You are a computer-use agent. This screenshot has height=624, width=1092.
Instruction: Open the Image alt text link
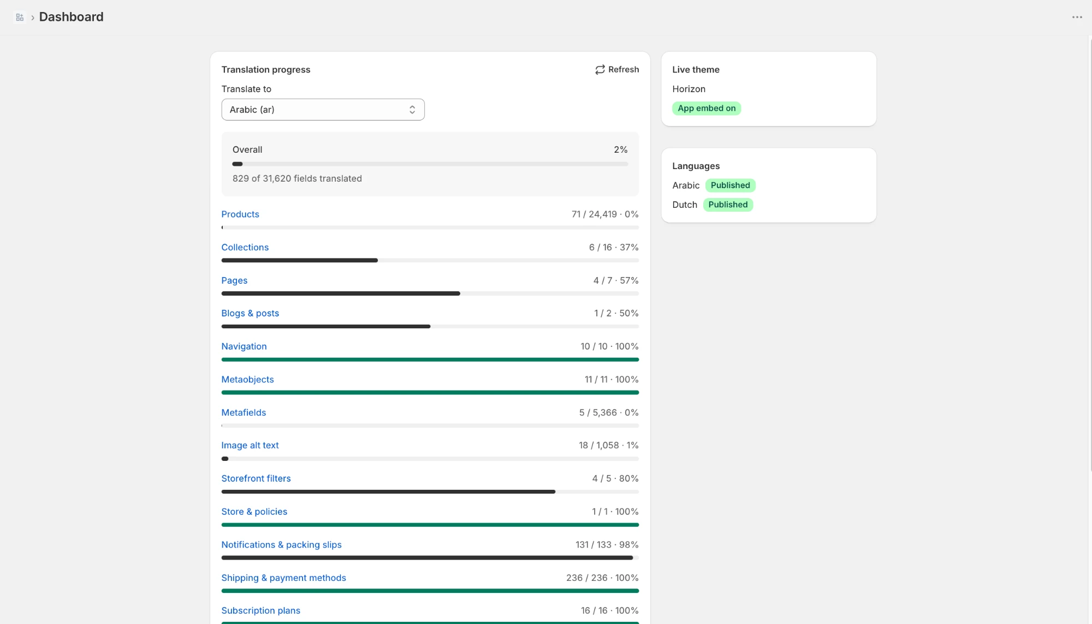[250, 445]
